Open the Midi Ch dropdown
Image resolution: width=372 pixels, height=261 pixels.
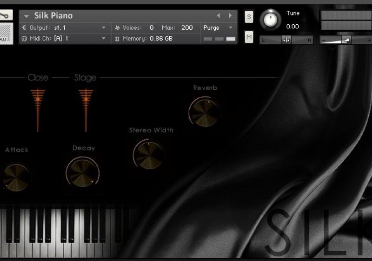pos(103,39)
